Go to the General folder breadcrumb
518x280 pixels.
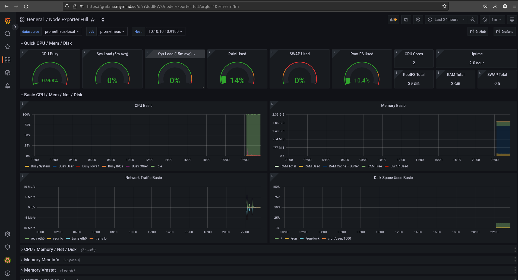coord(35,20)
